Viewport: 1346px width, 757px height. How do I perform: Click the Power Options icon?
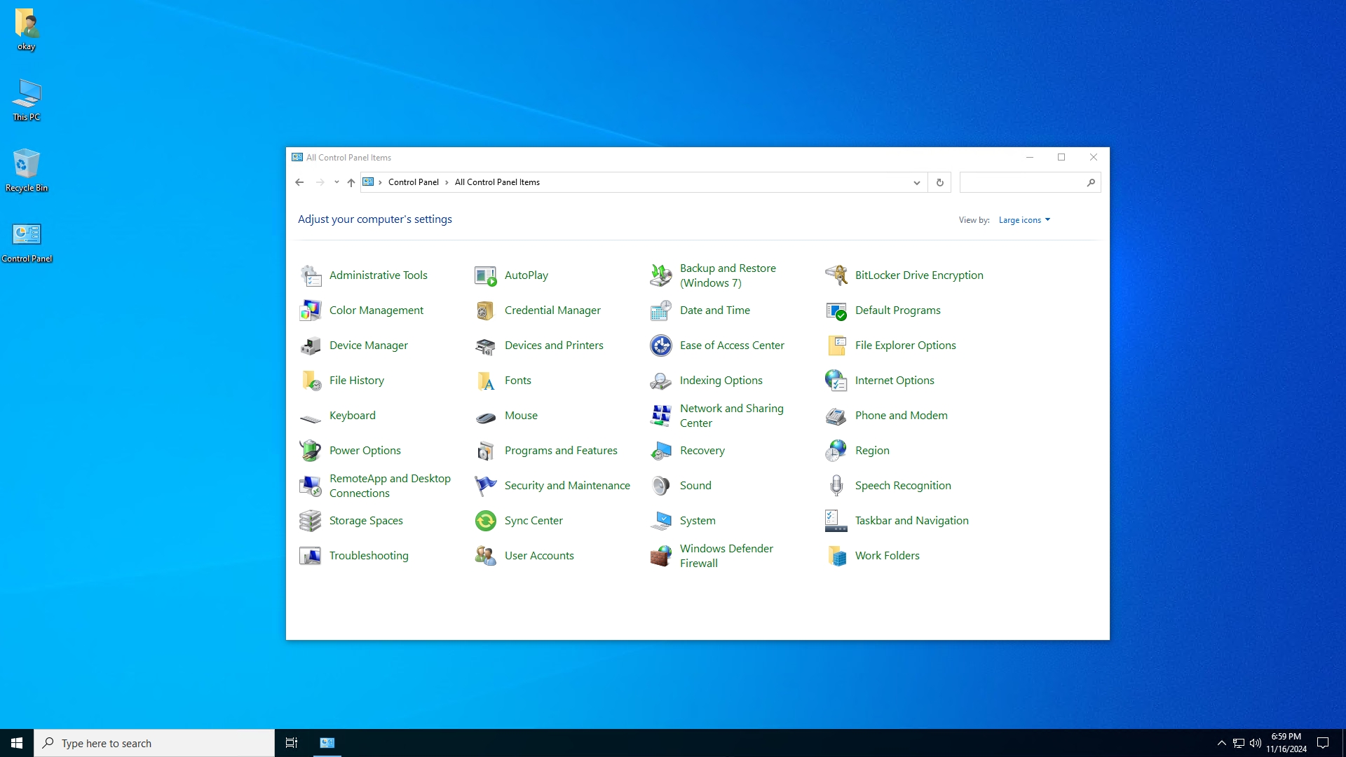(310, 451)
